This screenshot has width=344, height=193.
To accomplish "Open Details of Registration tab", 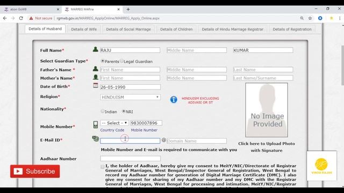I will (292, 29).
